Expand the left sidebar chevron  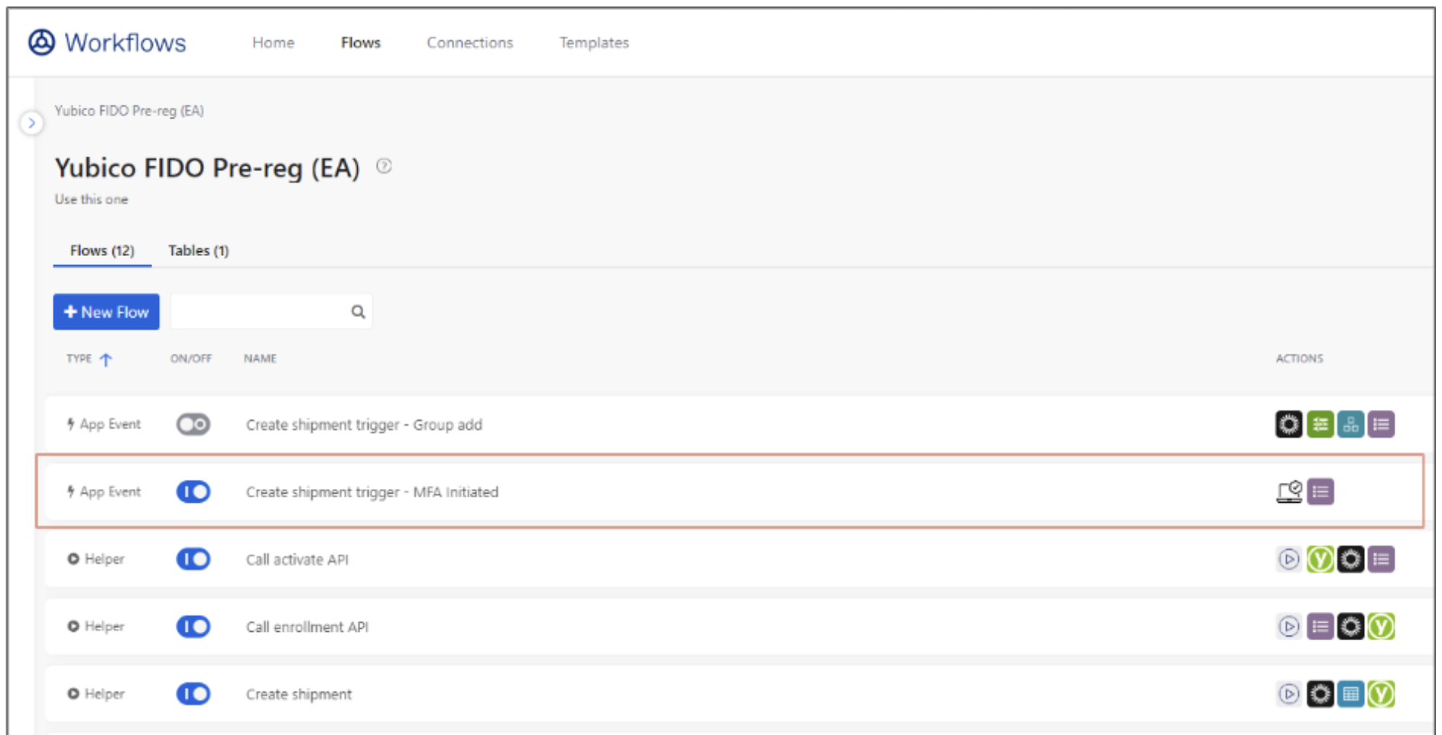(x=31, y=122)
